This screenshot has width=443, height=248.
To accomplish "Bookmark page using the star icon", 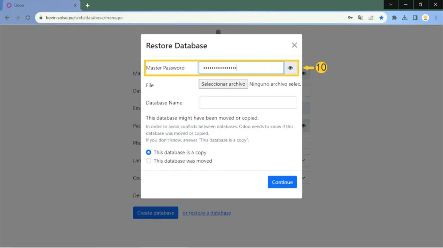I will pyautogui.click(x=381, y=18).
